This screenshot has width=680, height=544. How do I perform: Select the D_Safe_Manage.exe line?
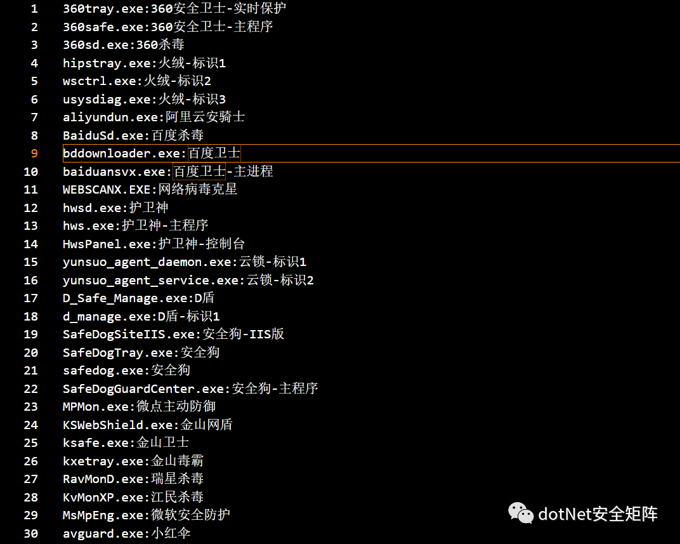[139, 298]
